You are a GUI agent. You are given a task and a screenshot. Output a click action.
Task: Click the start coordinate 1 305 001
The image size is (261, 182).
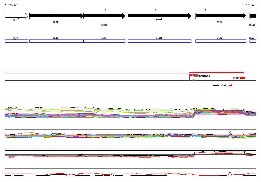click(12, 5)
